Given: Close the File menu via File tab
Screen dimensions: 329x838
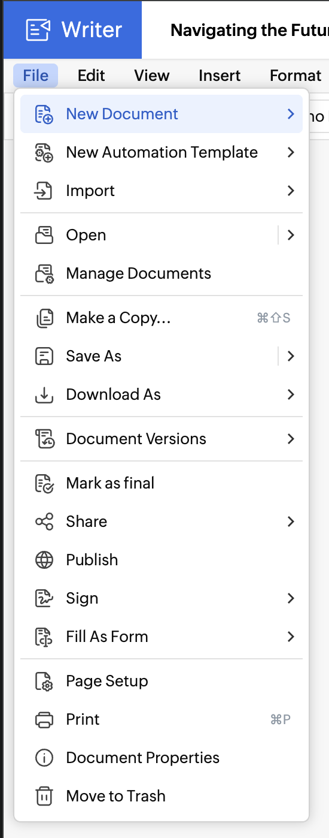Looking at the screenshot, I should coord(36,76).
